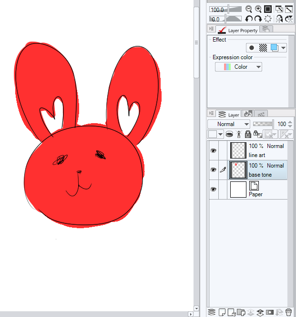Click the lock layer padlock icon
The image size is (296, 317).
click(x=247, y=135)
